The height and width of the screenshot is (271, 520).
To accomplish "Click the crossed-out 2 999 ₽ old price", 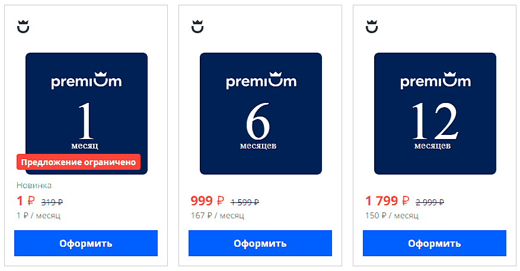I will pyautogui.click(x=430, y=202).
